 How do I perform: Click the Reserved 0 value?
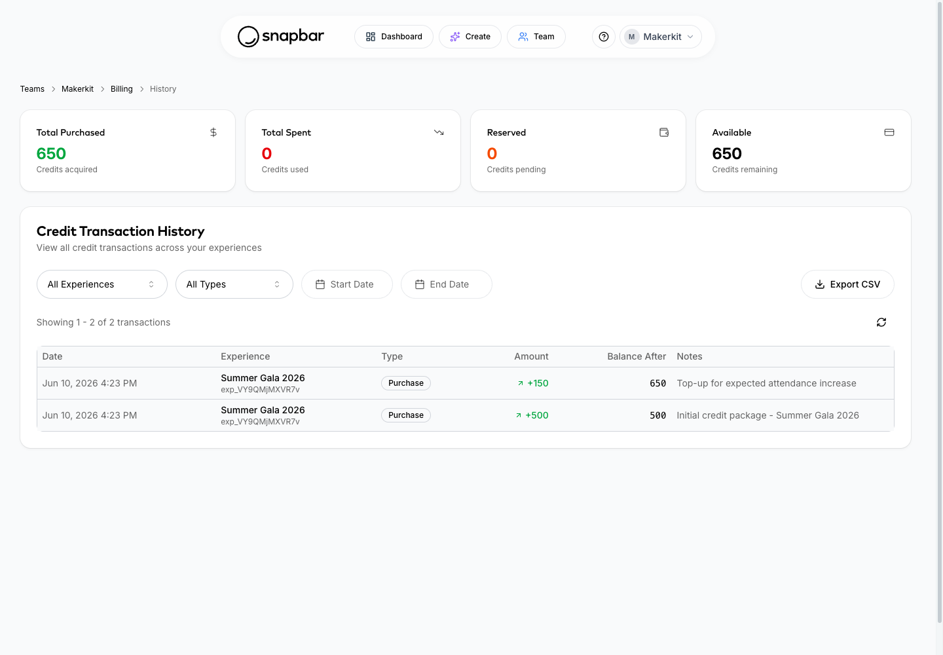pos(492,153)
